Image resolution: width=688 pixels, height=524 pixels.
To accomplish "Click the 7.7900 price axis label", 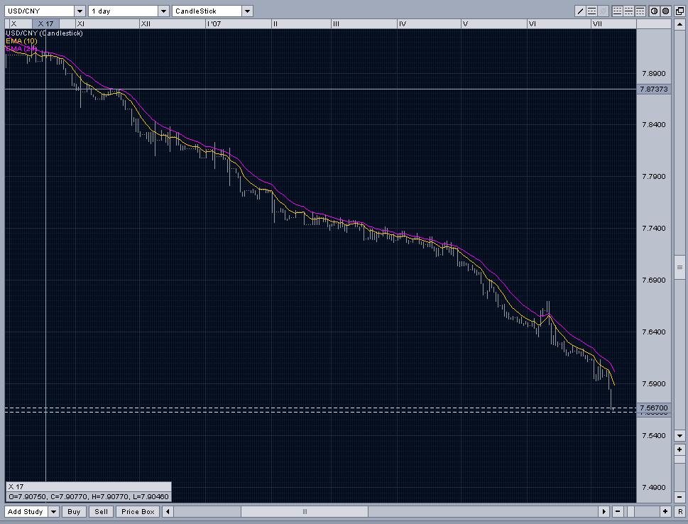I will 653,176.
